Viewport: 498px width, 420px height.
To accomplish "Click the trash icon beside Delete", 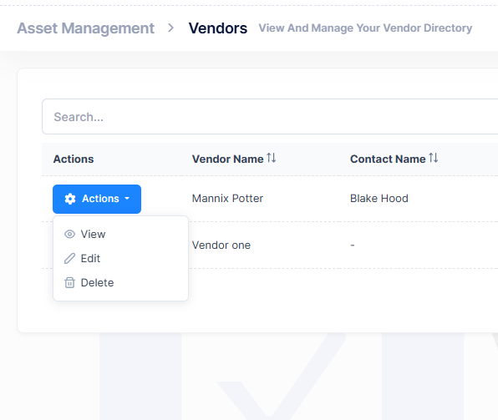I will pos(69,282).
